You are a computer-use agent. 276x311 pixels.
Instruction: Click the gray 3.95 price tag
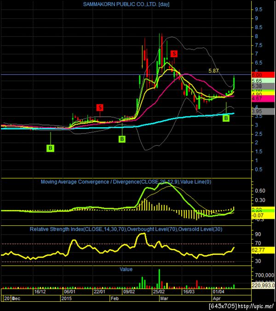(x=263, y=111)
